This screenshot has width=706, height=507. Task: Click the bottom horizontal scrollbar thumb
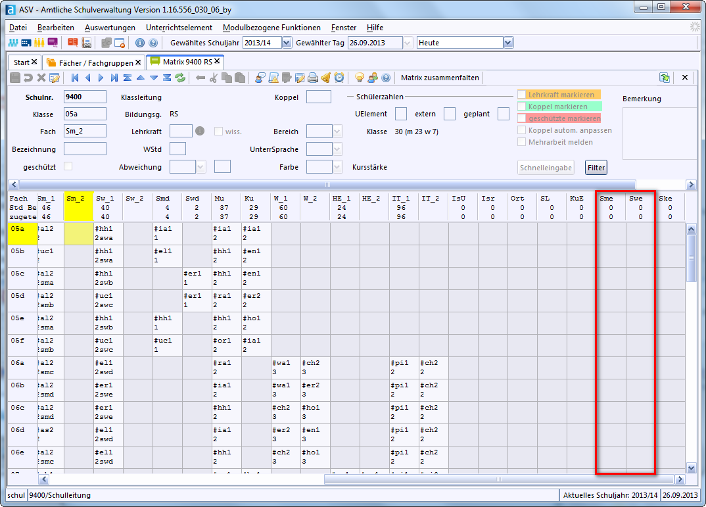click(x=499, y=479)
